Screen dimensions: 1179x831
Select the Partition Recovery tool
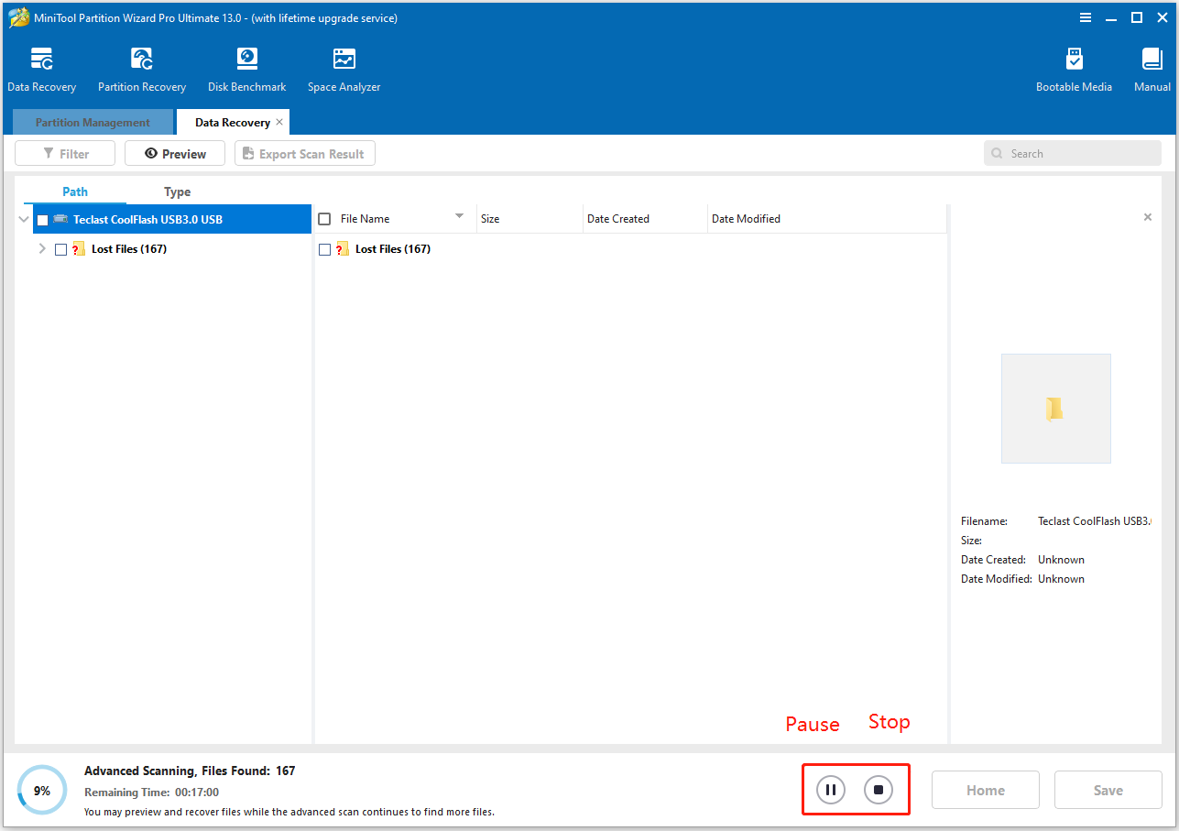(141, 66)
